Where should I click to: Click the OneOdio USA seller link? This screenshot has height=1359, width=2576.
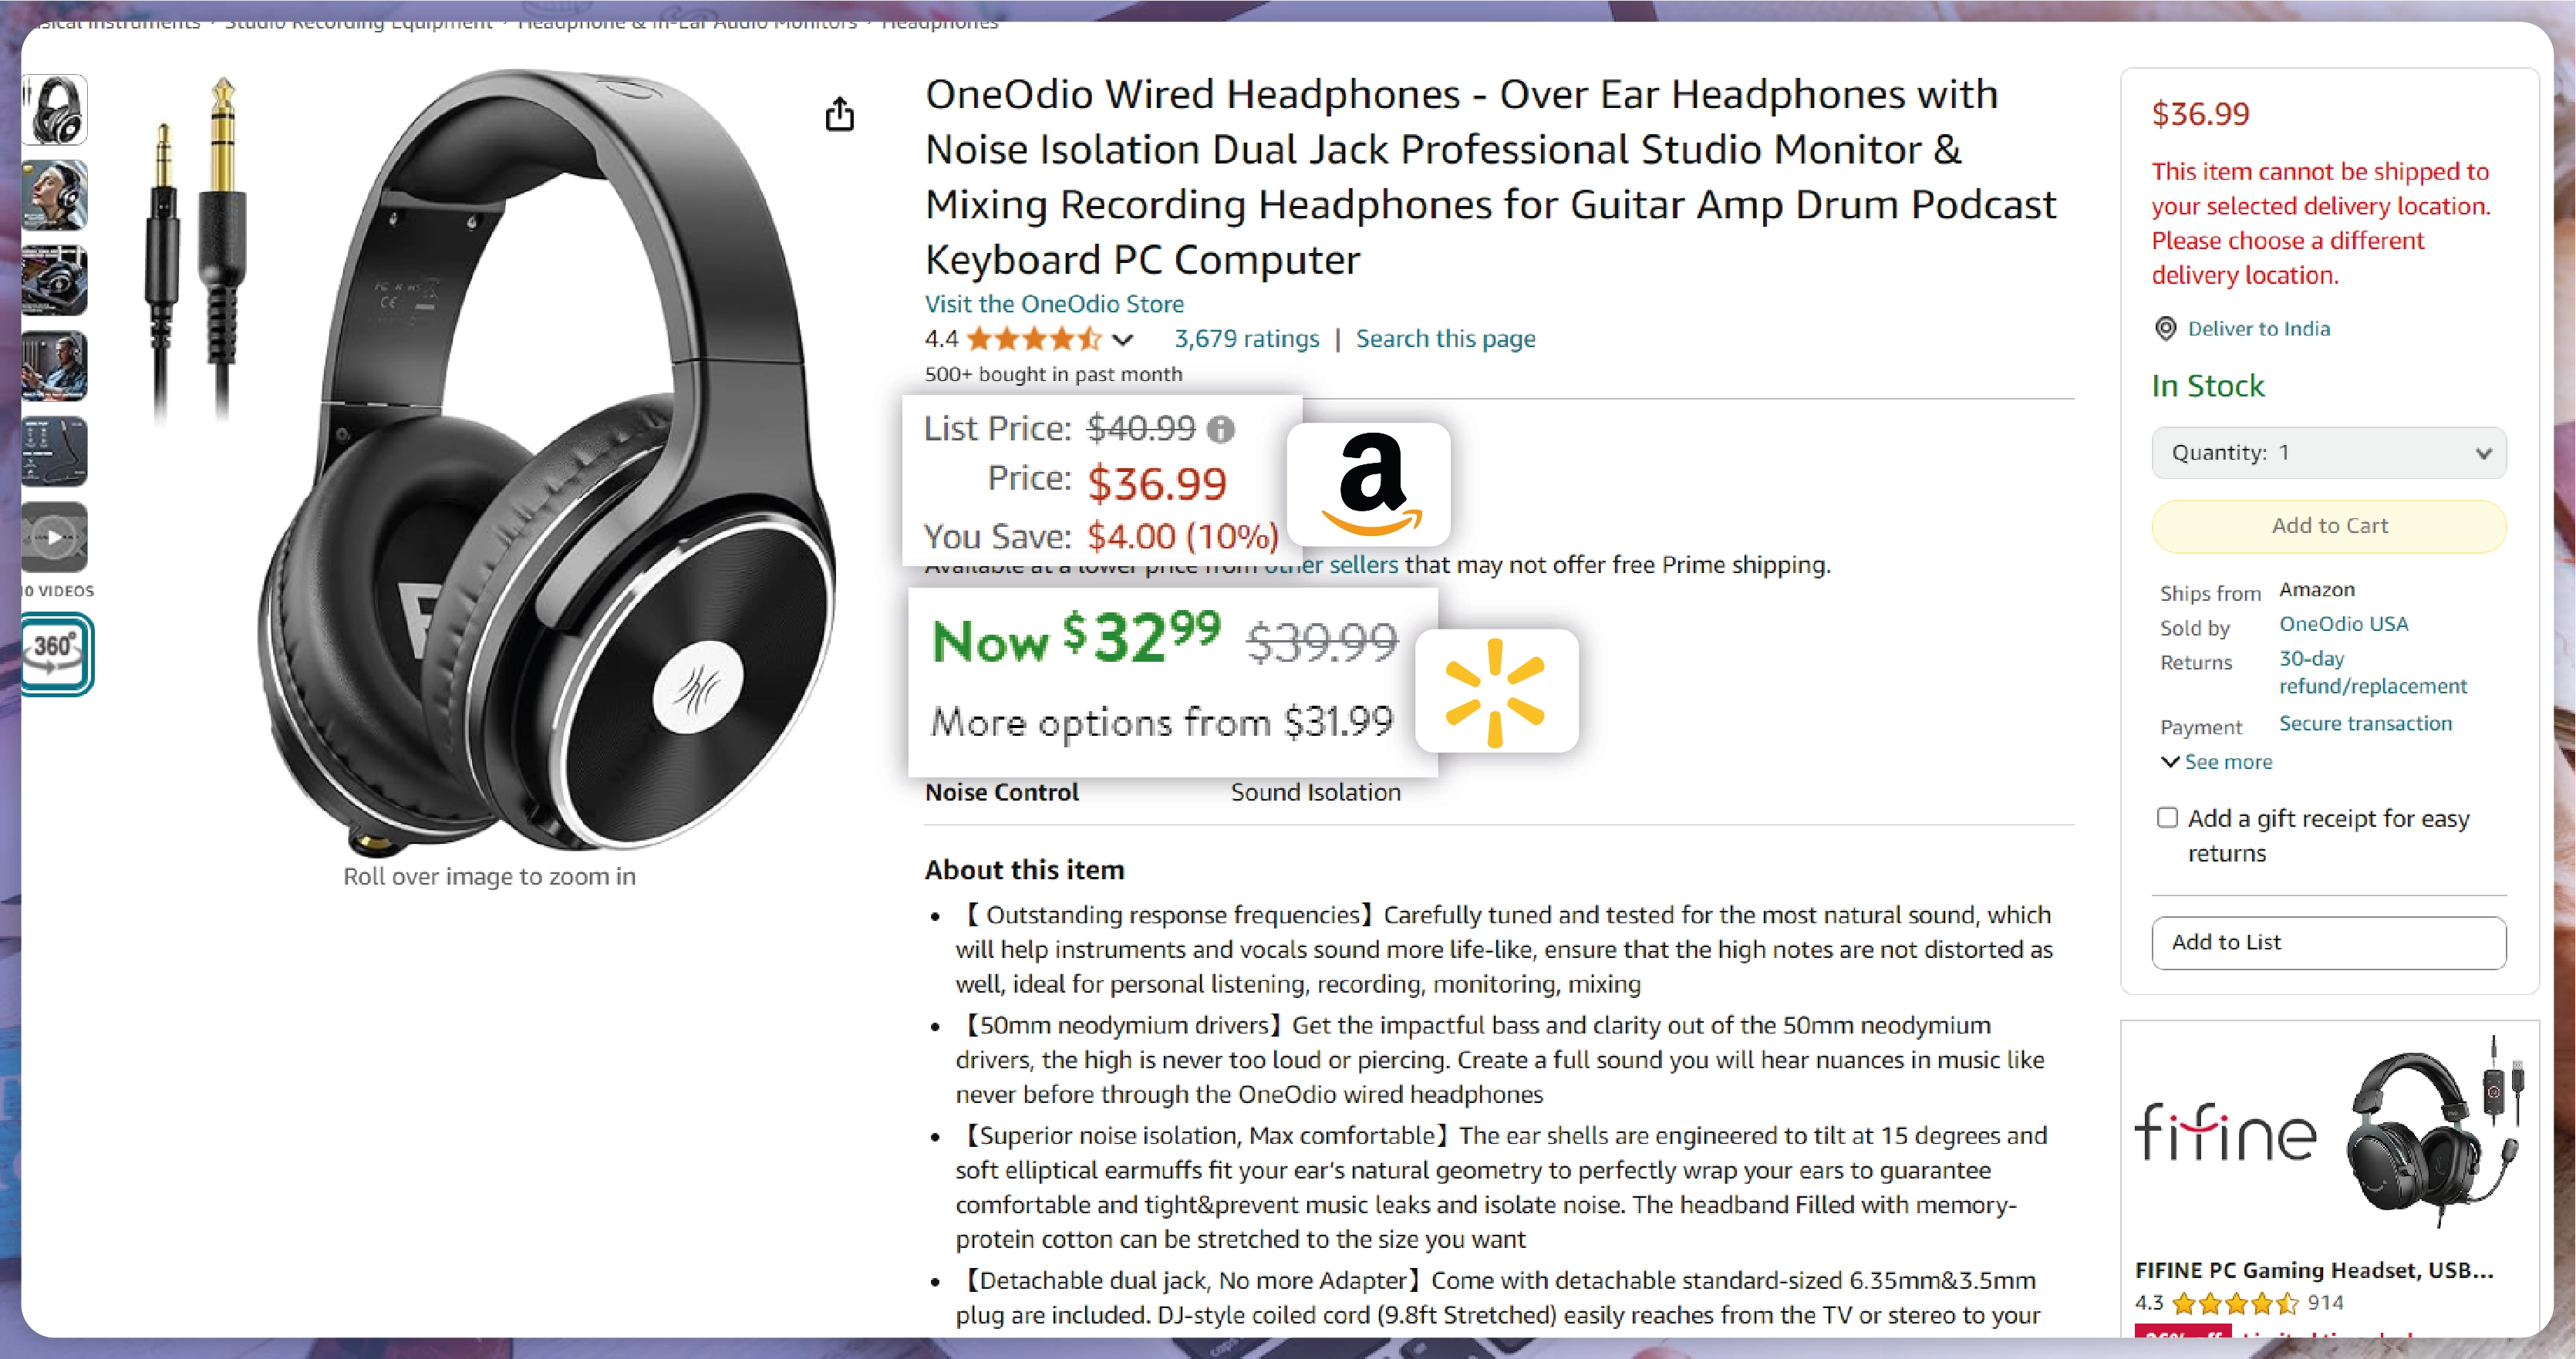(x=2343, y=624)
